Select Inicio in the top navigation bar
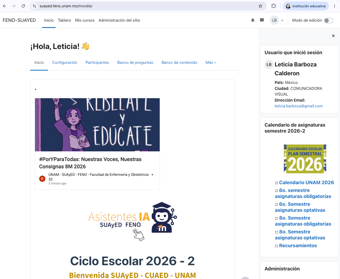 tap(49, 20)
